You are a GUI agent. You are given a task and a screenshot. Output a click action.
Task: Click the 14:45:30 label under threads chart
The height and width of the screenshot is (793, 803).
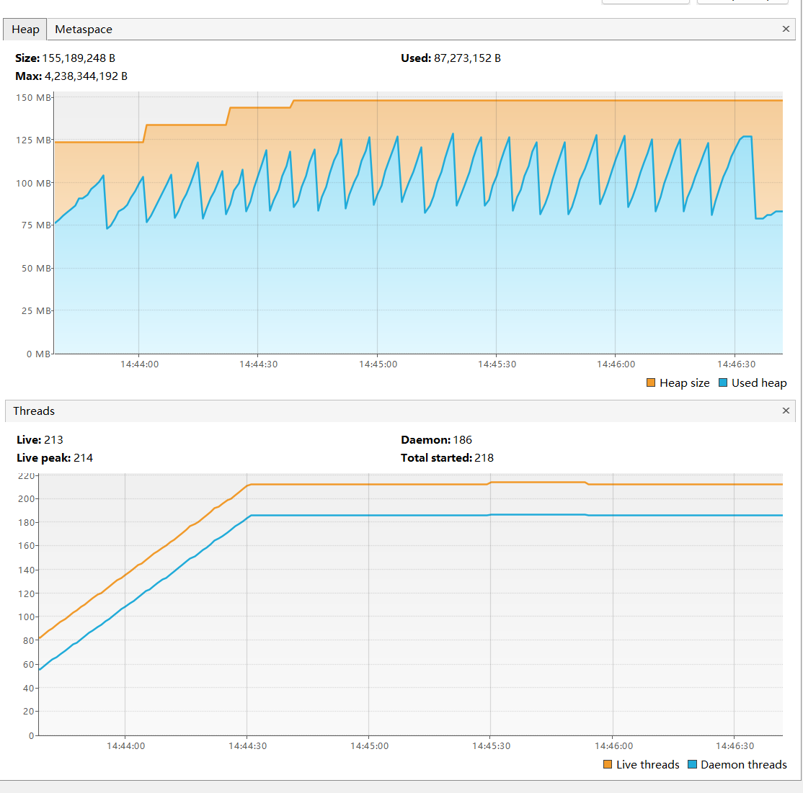pyautogui.click(x=491, y=746)
